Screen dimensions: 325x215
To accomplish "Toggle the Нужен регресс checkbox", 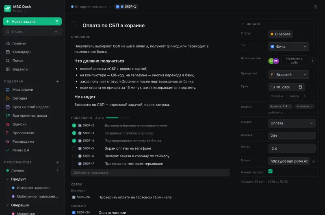I will [270, 172].
